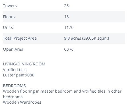Click the shaded Total Project Area row
Viewport: 128px width, 109px height.
(x=64, y=38)
